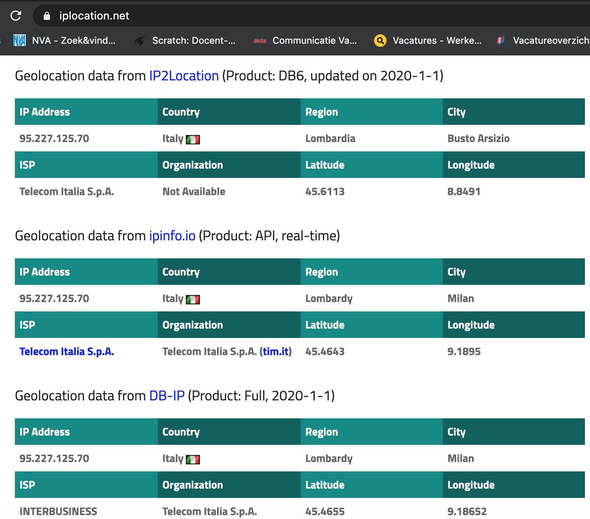This screenshot has width=590, height=519.
Task: Open the tim.it link
Action: point(276,352)
